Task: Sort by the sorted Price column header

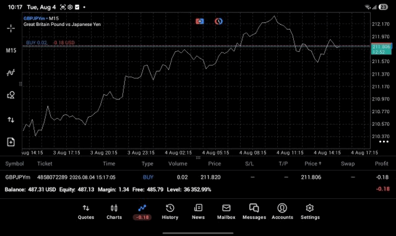Action: point(313,164)
